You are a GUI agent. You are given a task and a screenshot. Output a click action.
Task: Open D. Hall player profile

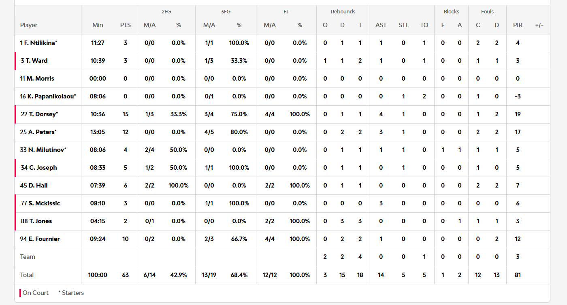pos(38,186)
